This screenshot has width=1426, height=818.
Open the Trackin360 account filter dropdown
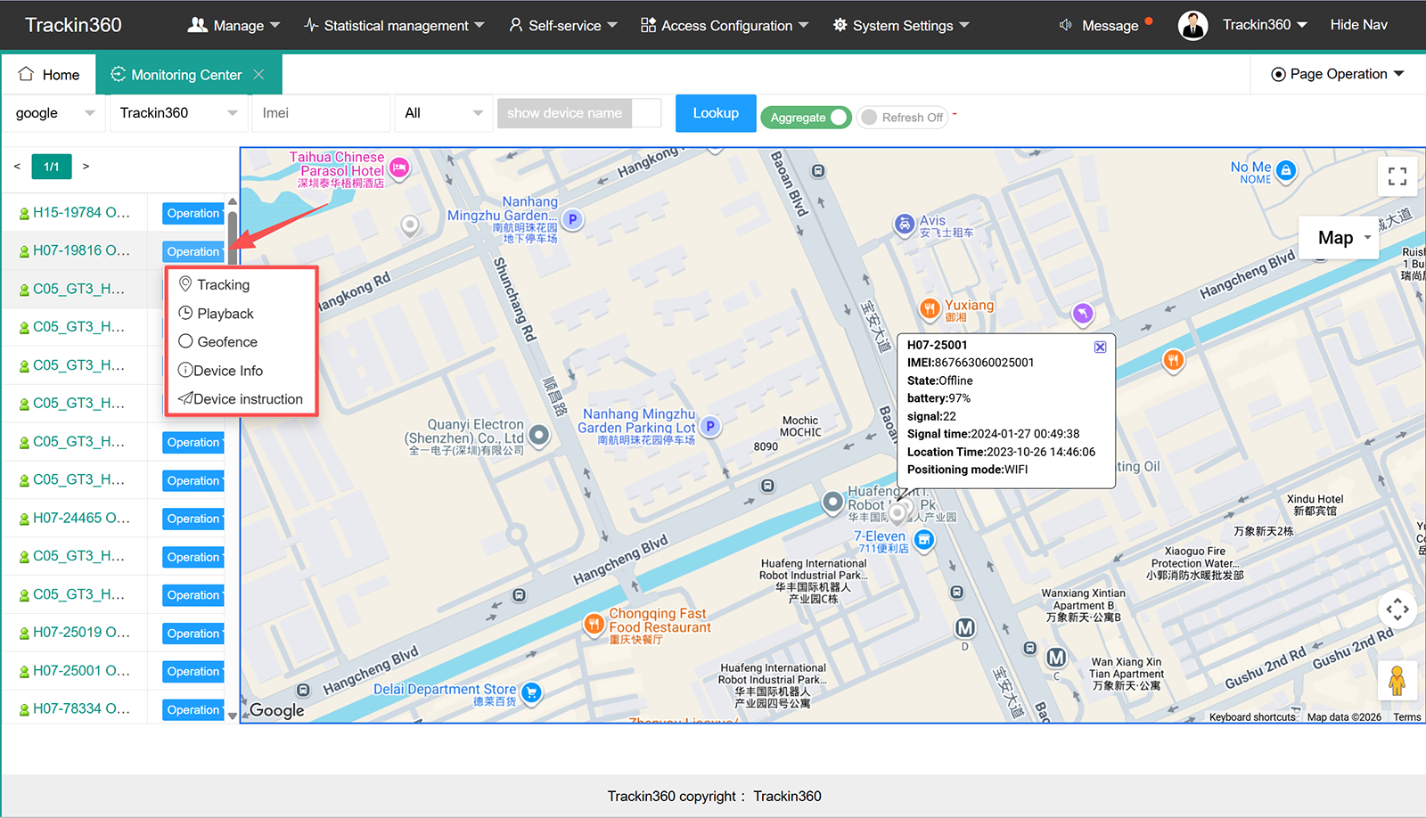pos(178,113)
